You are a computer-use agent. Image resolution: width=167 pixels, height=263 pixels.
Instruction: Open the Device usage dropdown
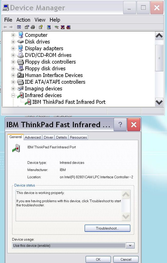pyautogui.click(x=130, y=245)
